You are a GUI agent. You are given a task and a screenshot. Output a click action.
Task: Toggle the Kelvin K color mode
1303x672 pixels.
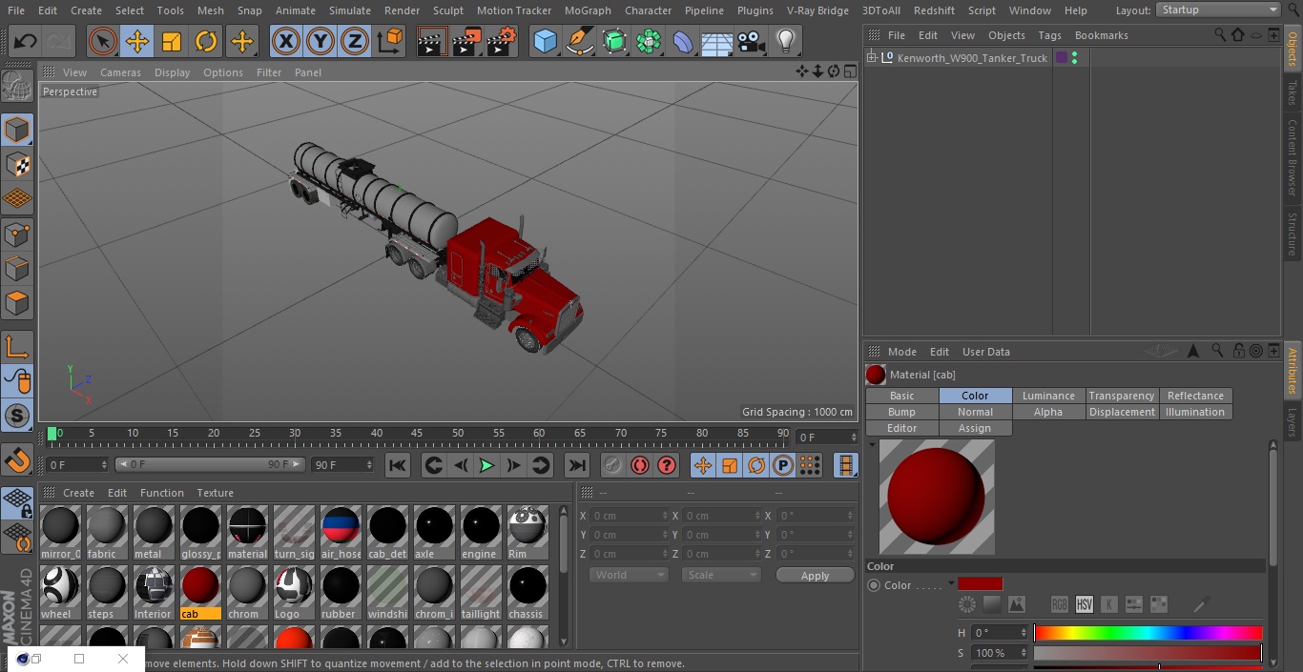(x=1109, y=604)
